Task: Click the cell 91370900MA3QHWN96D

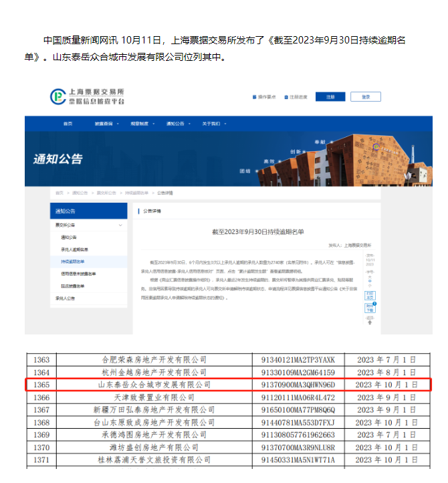Action: coord(298,385)
